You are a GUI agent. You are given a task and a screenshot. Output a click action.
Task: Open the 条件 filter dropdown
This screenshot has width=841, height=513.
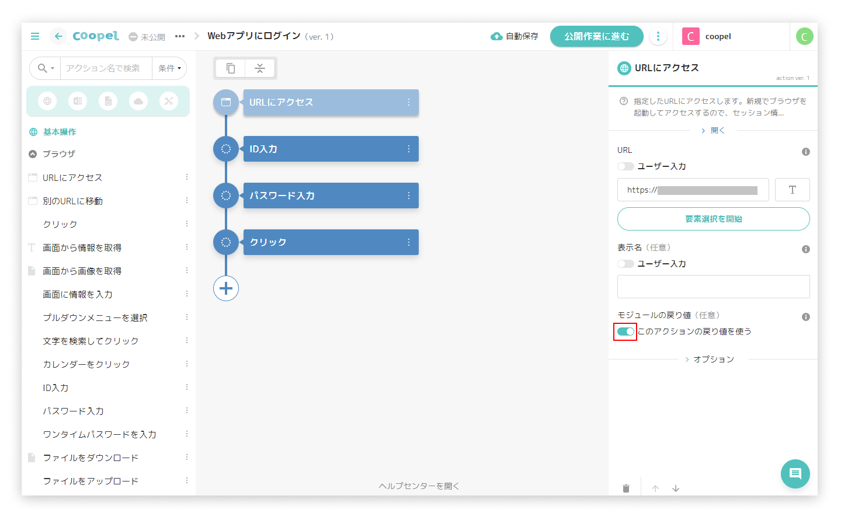169,68
